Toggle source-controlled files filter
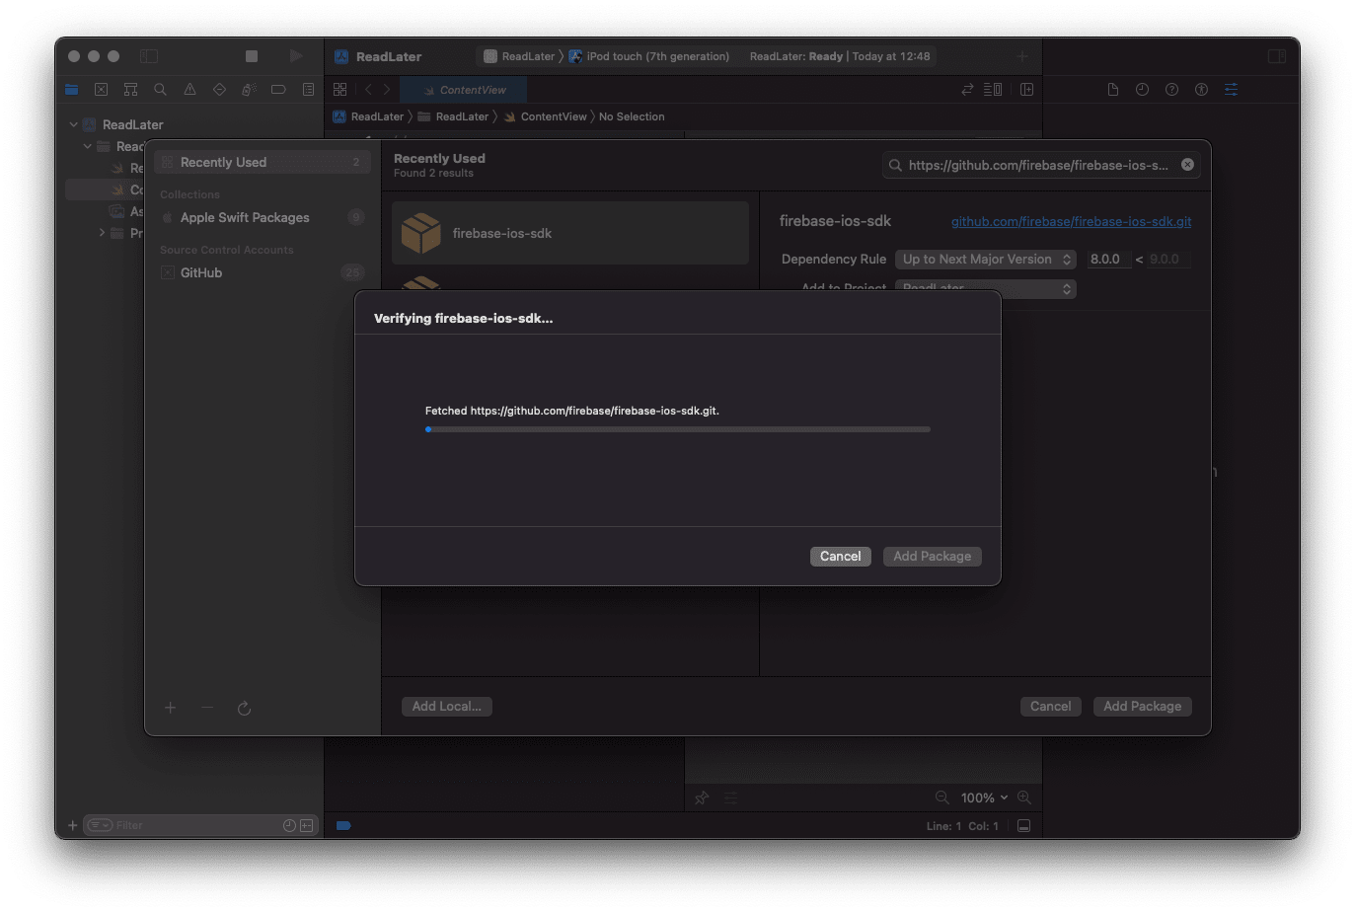The image size is (1355, 912). (x=307, y=825)
